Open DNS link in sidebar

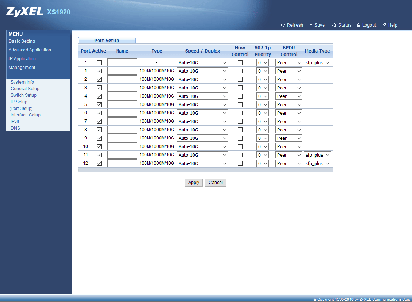(x=15, y=128)
